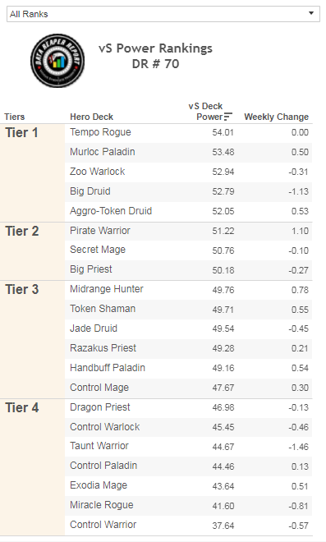Click the Tier 3 group label

[22, 290]
